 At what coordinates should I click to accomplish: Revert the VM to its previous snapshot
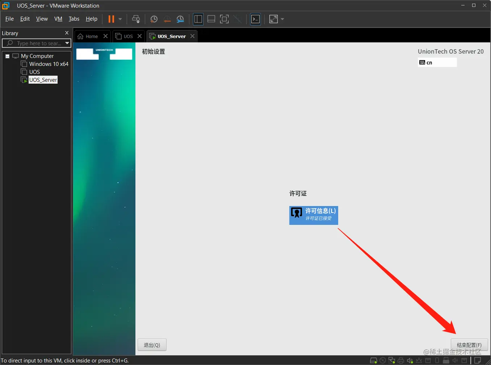[x=167, y=19]
